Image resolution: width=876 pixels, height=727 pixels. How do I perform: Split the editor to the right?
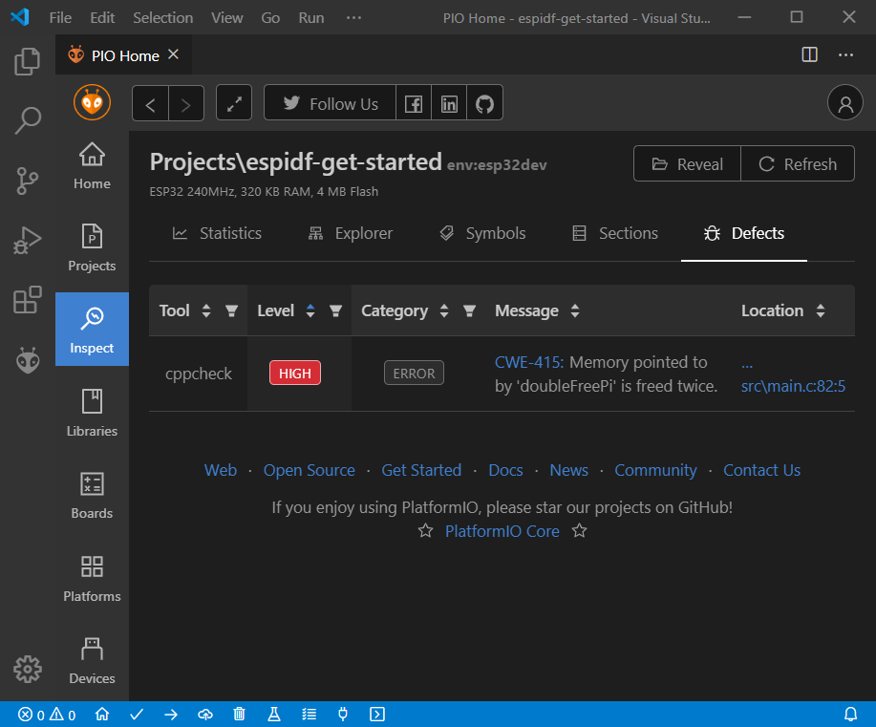(809, 54)
